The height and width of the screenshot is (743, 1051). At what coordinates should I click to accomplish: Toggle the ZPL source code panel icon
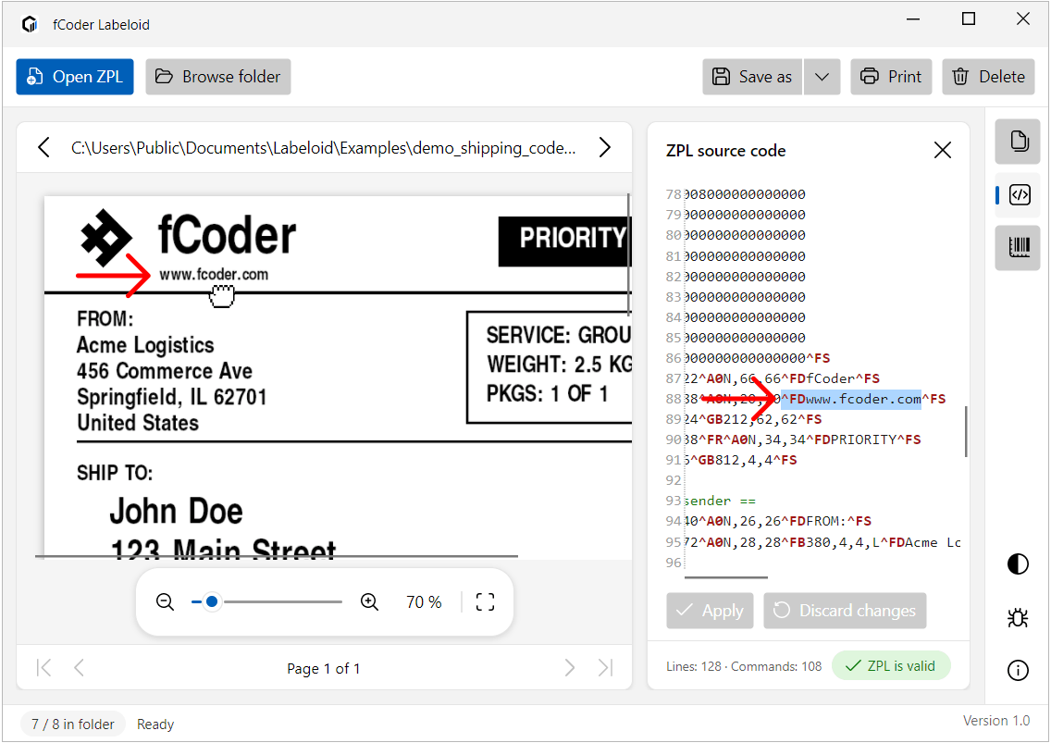[1019, 195]
